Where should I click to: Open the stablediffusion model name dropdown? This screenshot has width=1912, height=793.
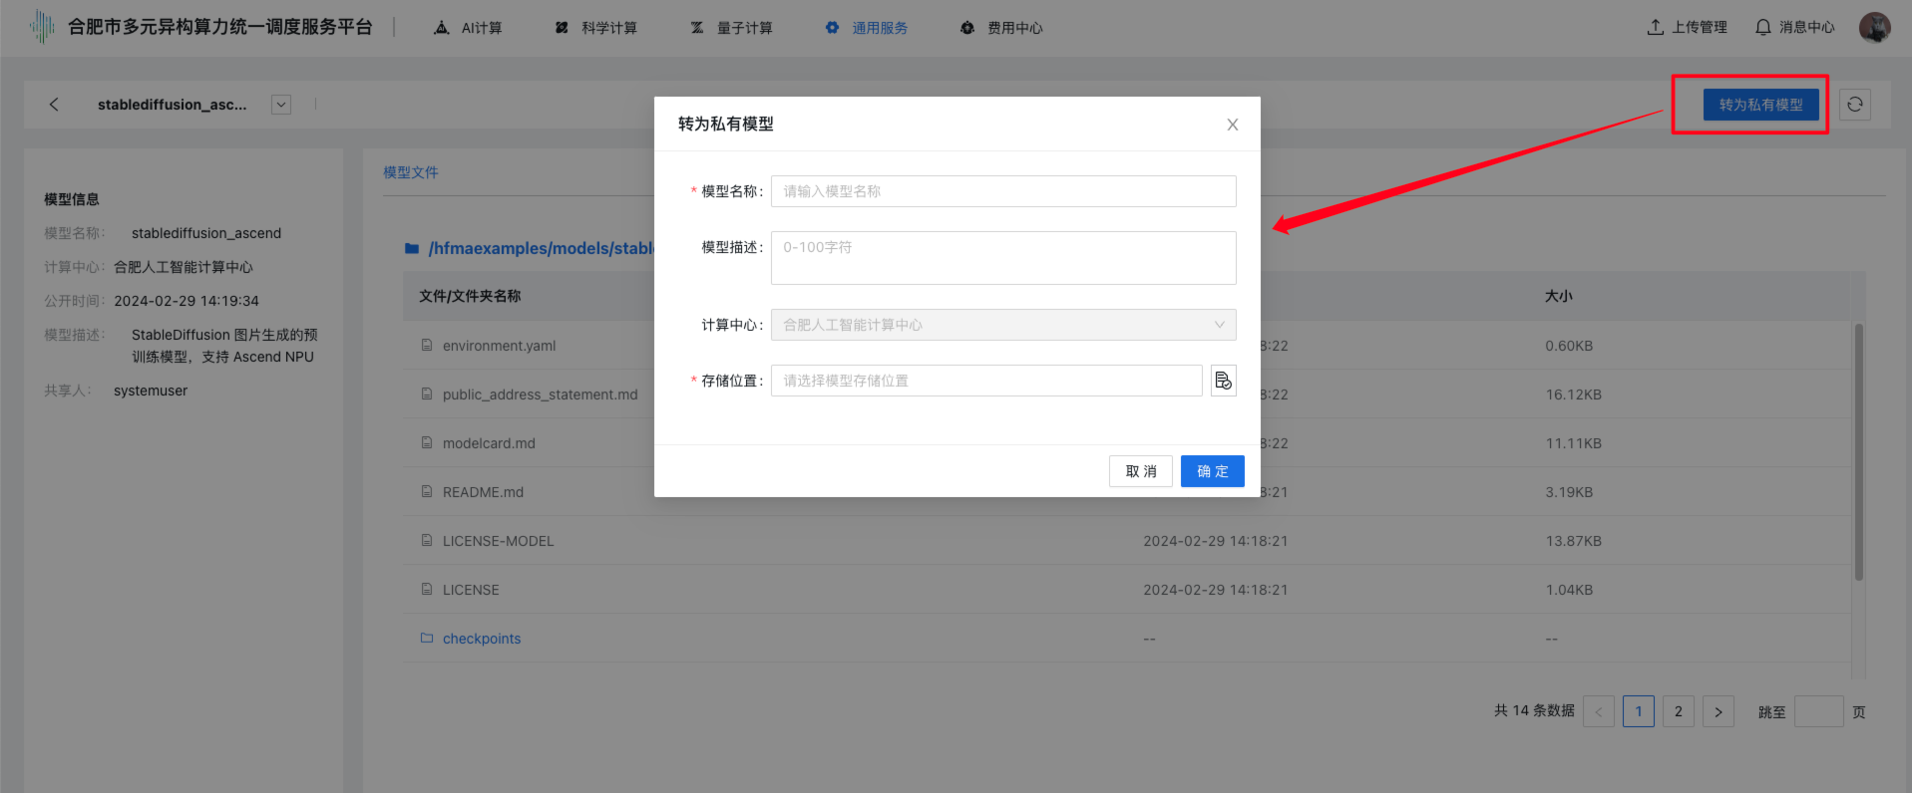(x=281, y=105)
